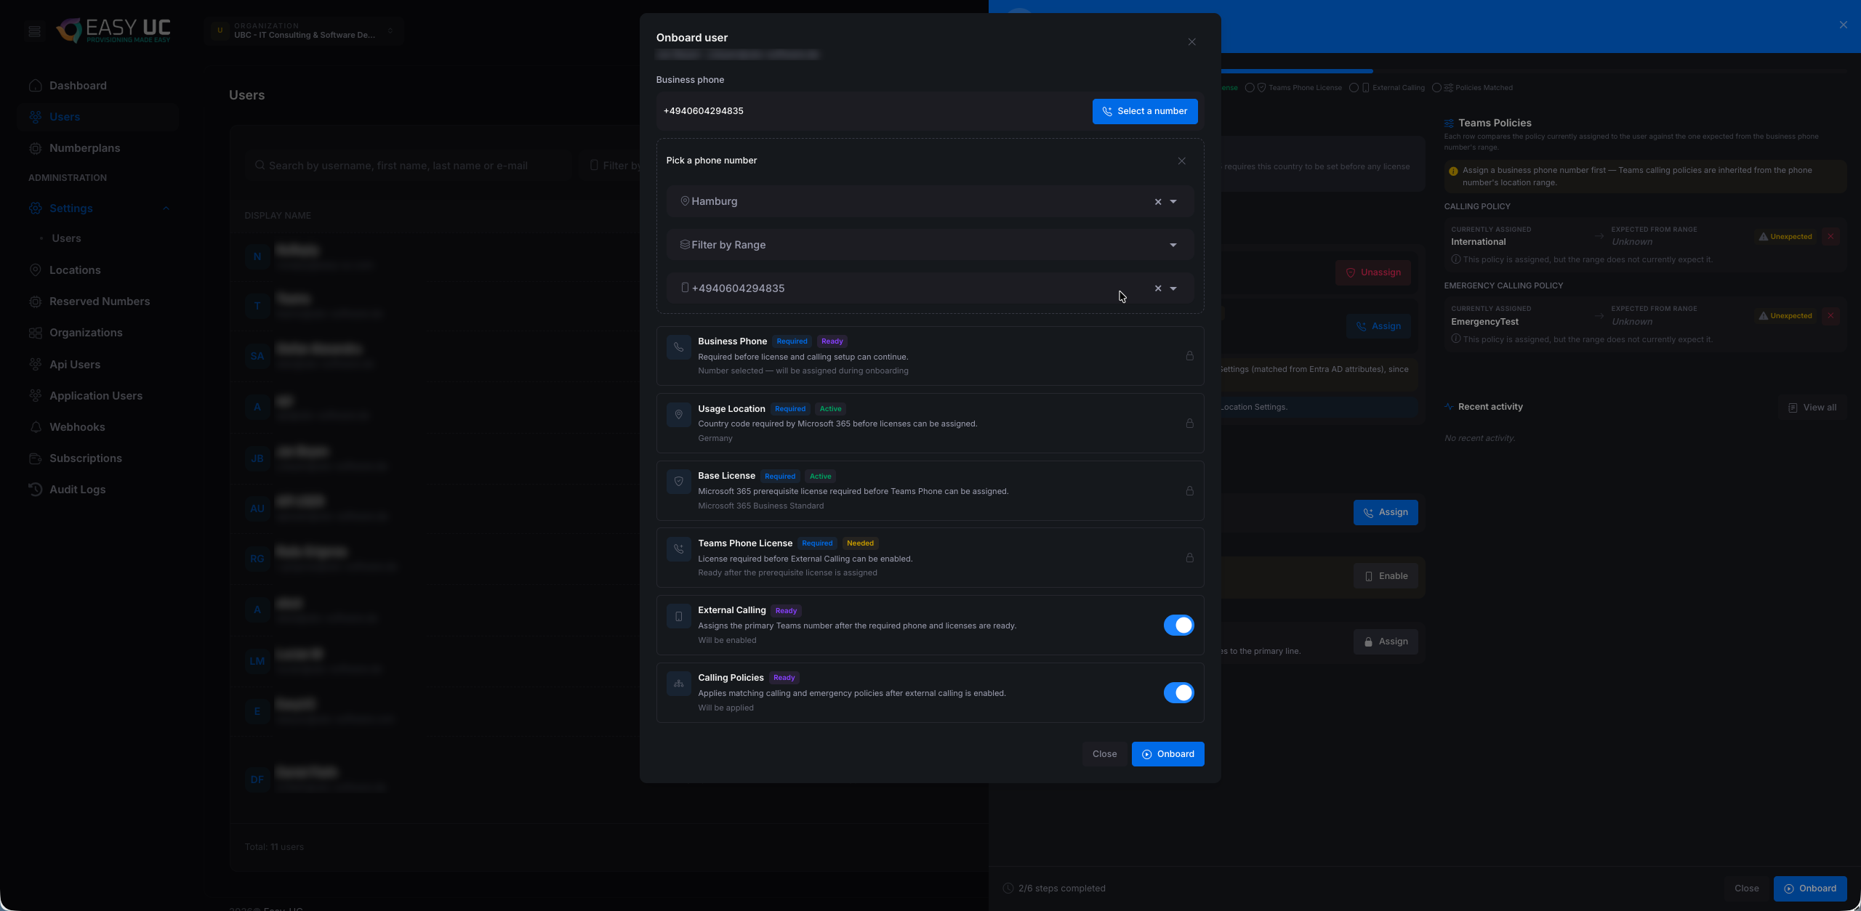Click the External Calling step indicator
Image resolution: width=1861 pixels, height=911 pixels.
[x=1388, y=88]
